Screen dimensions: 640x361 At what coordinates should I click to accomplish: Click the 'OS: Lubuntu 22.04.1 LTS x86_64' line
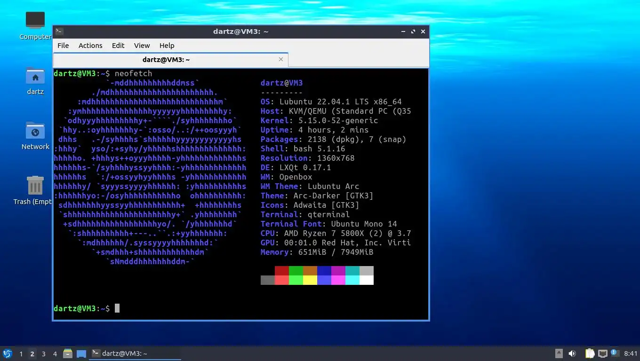point(331,102)
